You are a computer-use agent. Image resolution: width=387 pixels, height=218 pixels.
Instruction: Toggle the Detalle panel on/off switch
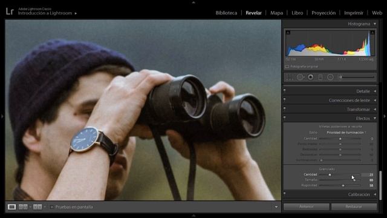pos(285,91)
